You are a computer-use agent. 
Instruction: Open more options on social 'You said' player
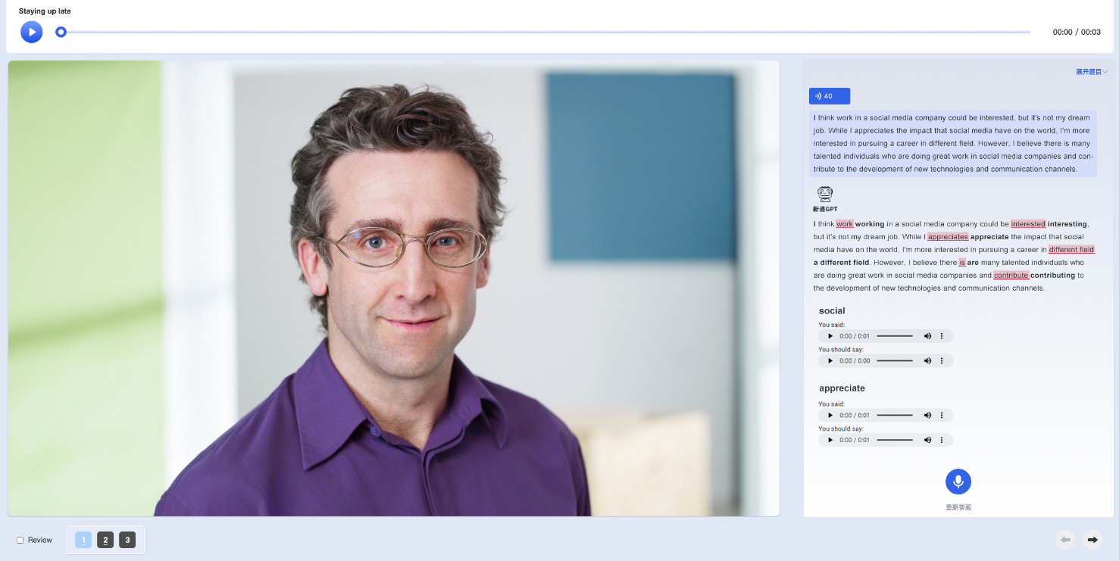tap(942, 336)
